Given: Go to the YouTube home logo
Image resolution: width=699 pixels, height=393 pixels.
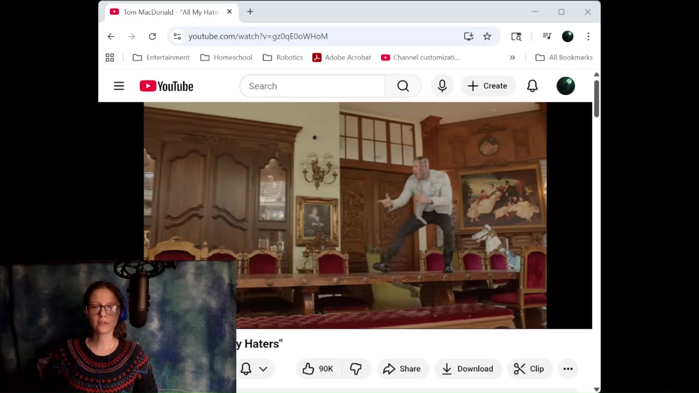Looking at the screenshot, I should pos(167,86).
